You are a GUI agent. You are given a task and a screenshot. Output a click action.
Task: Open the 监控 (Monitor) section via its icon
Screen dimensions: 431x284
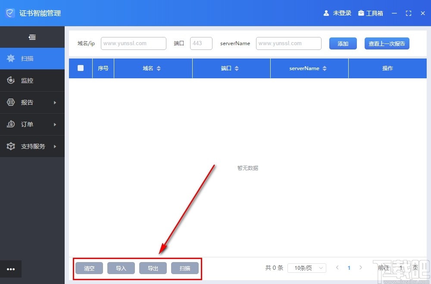[11, 80]
